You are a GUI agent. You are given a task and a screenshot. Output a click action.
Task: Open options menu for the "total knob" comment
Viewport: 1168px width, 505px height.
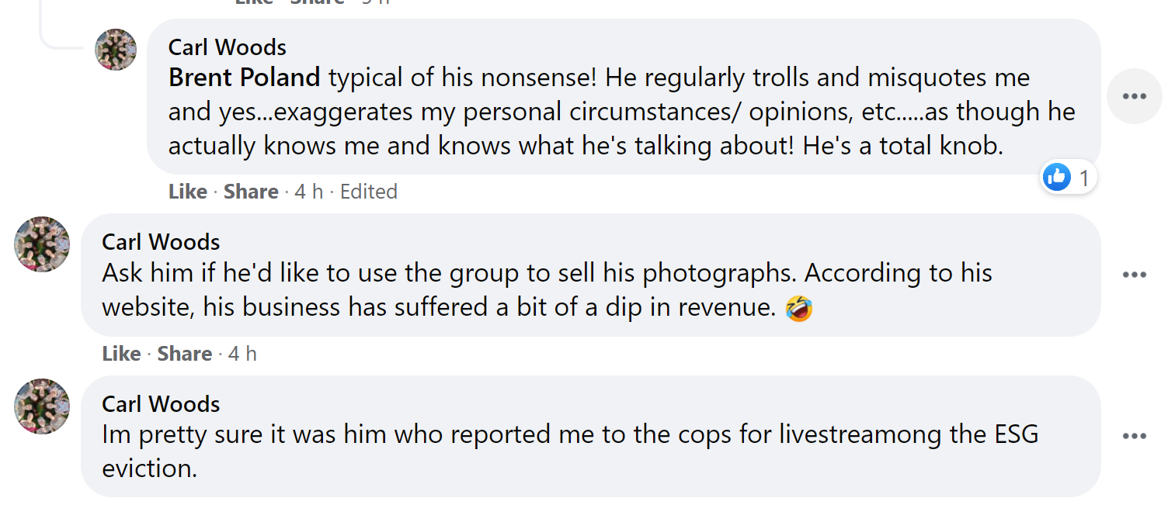[1134, 96]
